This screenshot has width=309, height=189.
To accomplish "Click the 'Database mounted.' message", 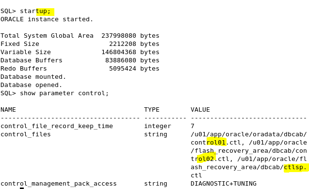I will pyautogui.click(x=33, y=77).
